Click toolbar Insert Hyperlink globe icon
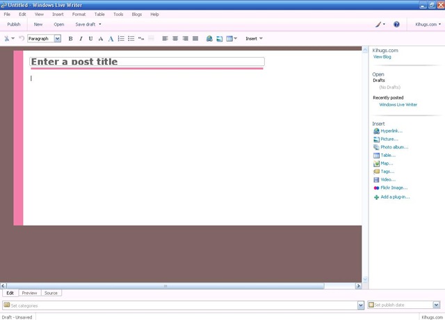The width and height of the screenshot is (445, 320). coord(209,39)
